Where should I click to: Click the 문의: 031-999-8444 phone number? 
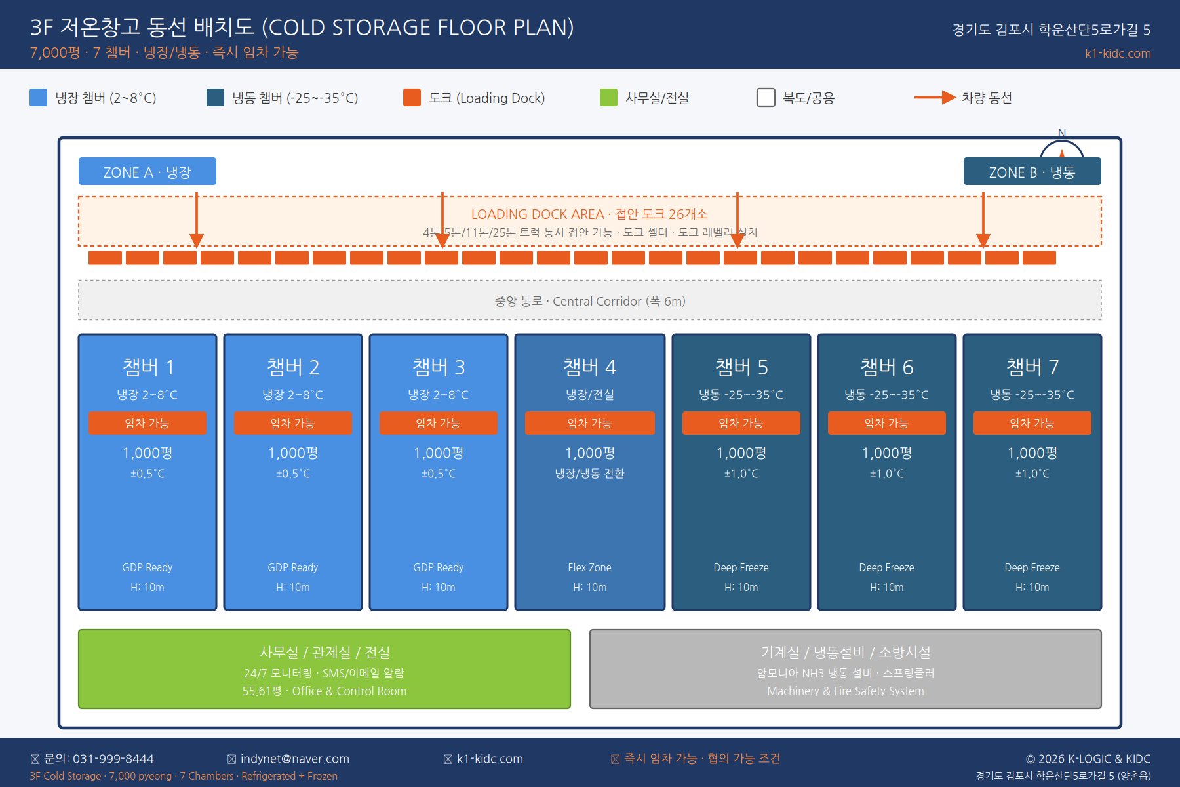coord(99,759)
